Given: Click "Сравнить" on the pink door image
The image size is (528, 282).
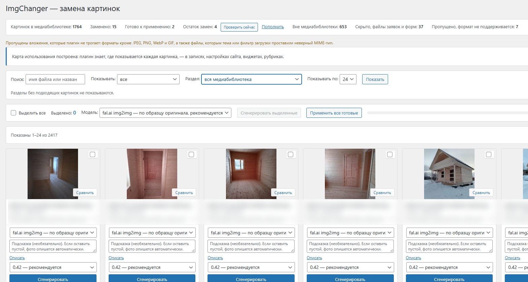Looking at the screenshot, I should click(184, 193).
